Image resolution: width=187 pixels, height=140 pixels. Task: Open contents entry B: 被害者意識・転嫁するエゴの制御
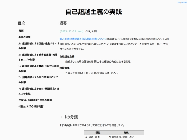[38, 57]
